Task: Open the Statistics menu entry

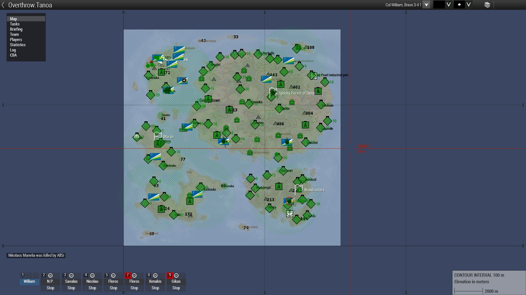Action: coord(18,45)
